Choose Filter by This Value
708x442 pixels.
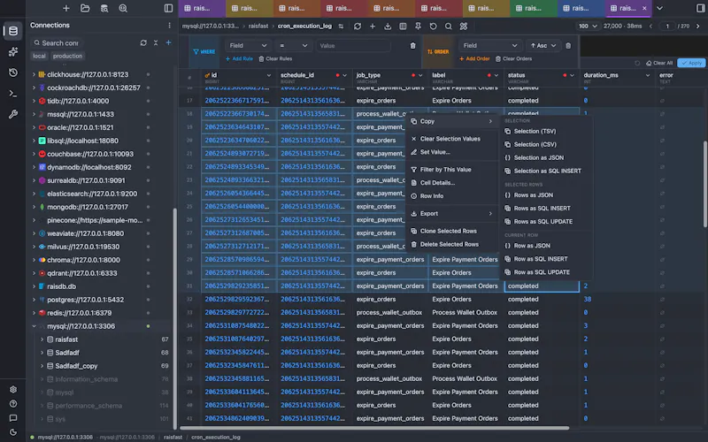451,170
